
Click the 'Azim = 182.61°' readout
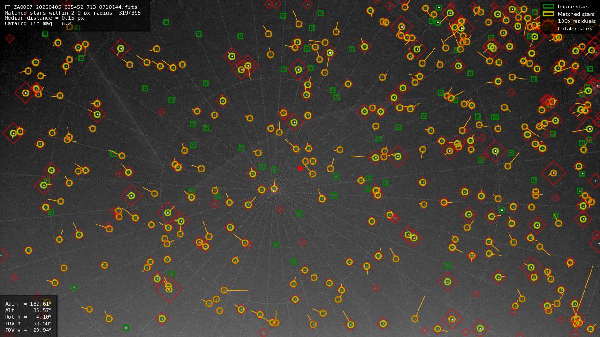coord(28,304)
